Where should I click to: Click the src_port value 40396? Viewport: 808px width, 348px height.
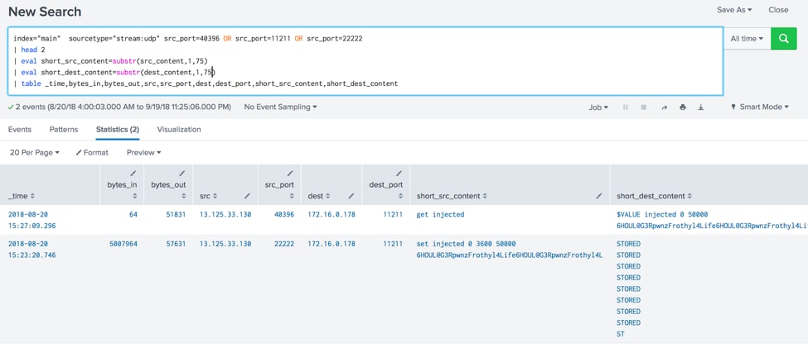(x=284, y=214)
